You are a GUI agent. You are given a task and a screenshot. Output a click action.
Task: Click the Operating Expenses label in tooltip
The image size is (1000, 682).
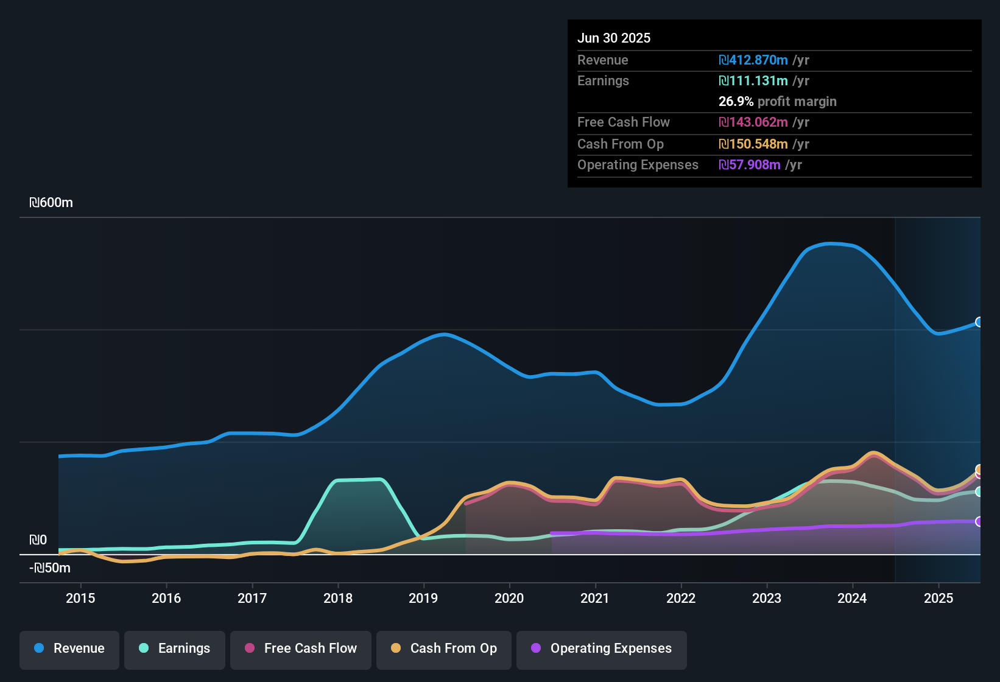click(x=638, y=164)
